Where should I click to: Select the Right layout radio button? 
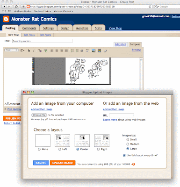tap(98, 149)
